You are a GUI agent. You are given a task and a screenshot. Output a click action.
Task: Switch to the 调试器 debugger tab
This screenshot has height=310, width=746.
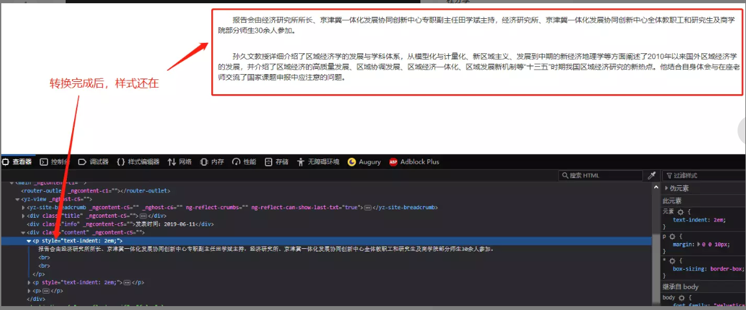(x=94, y=162)
